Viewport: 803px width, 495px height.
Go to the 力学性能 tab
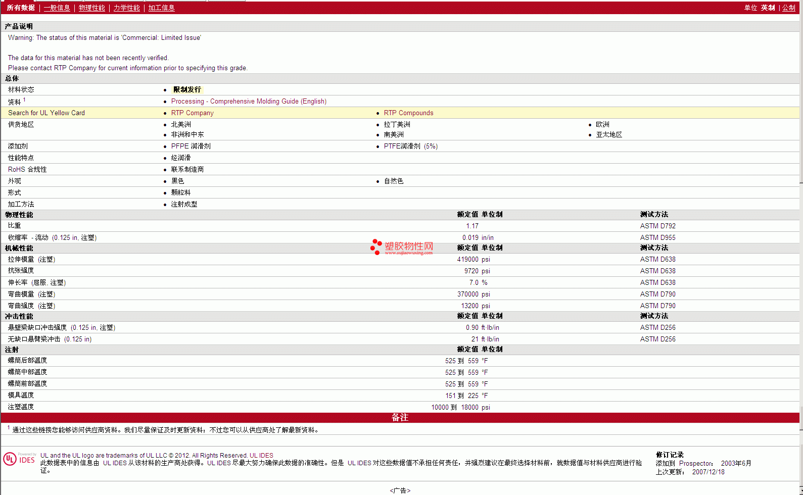(126, 8)
